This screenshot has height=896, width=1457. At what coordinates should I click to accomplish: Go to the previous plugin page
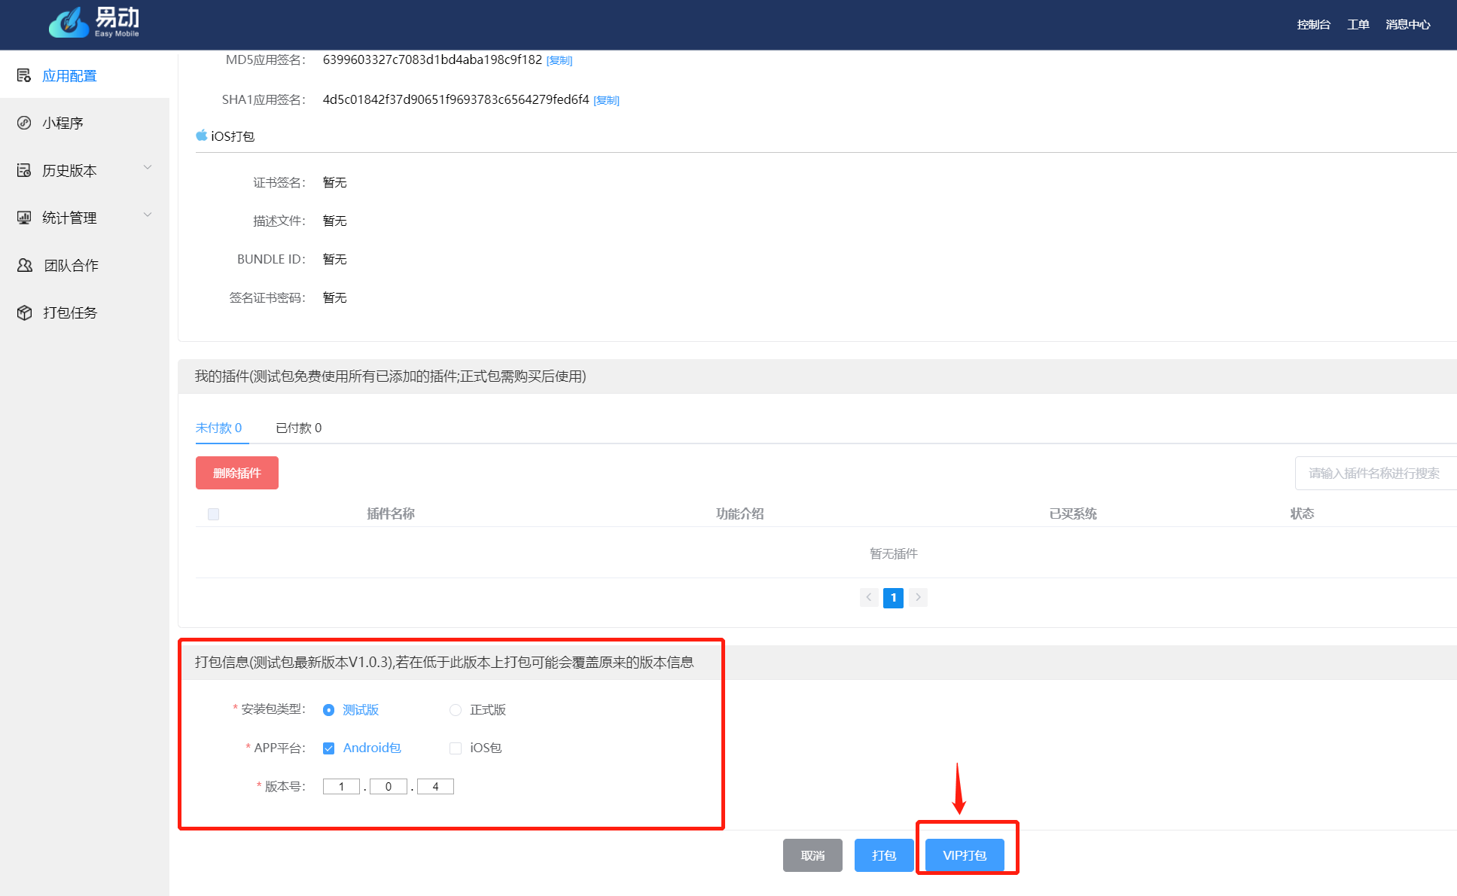click(868, 597)
